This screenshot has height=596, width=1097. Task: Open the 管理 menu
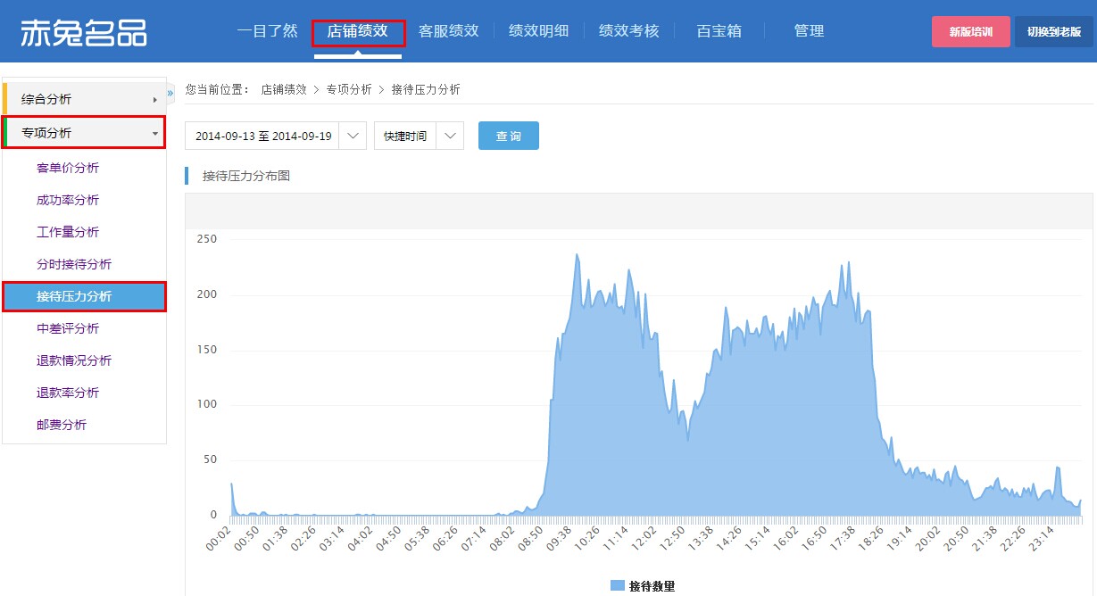[809, 31]
